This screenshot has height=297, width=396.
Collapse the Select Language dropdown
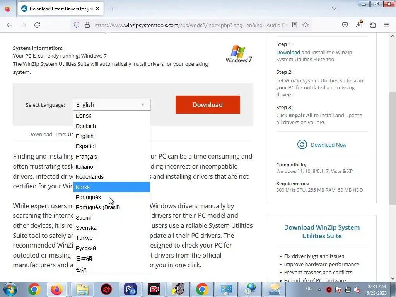(x=112, y=104)
